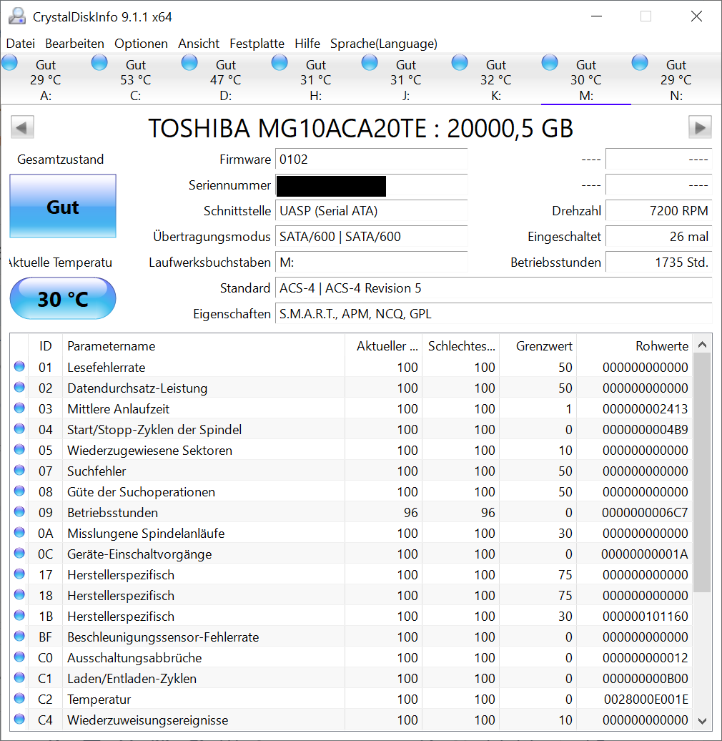Click status dot for Ausschaltungsabbrüche row

point(19,657)
